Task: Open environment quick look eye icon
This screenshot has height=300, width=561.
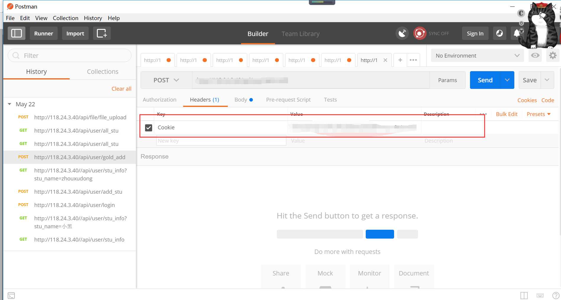Action: click(x=535, y=56)
